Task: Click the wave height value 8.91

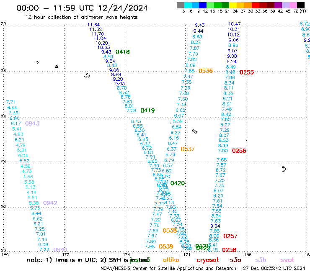Action: point(227,104)
